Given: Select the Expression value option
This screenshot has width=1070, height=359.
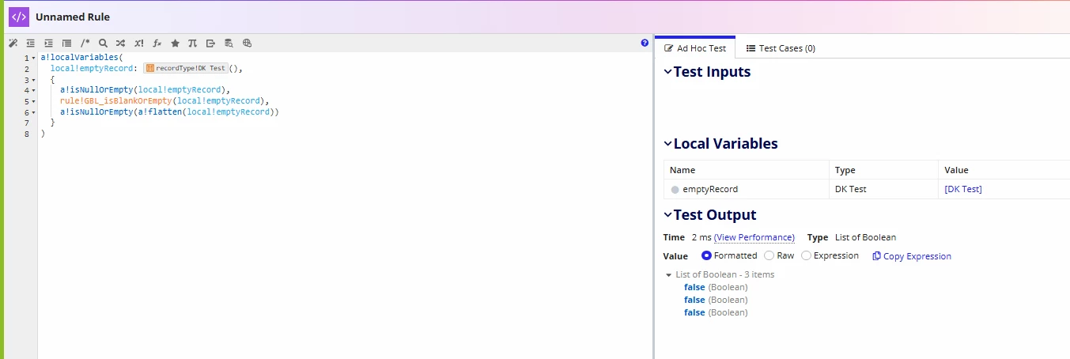Looking at the screenshot, I should [806, 255].
